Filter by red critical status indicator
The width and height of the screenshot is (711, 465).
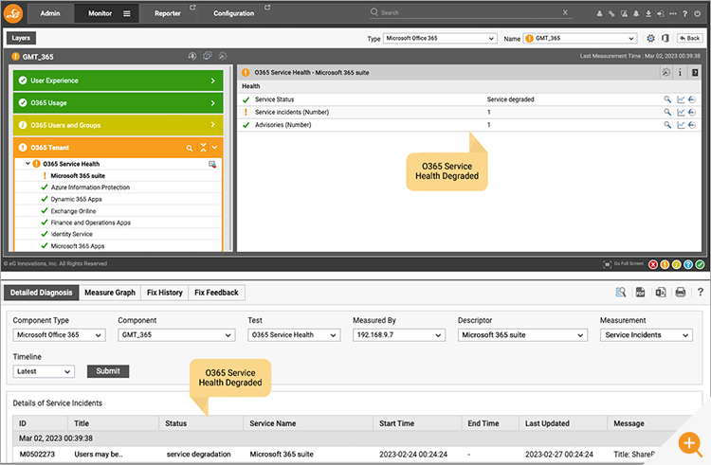click(x=653, y=264)
